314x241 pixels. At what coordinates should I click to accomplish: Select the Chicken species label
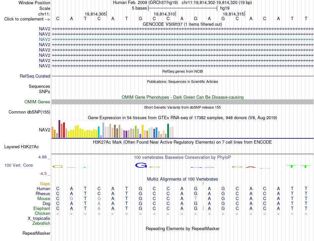tap(42, 213)
